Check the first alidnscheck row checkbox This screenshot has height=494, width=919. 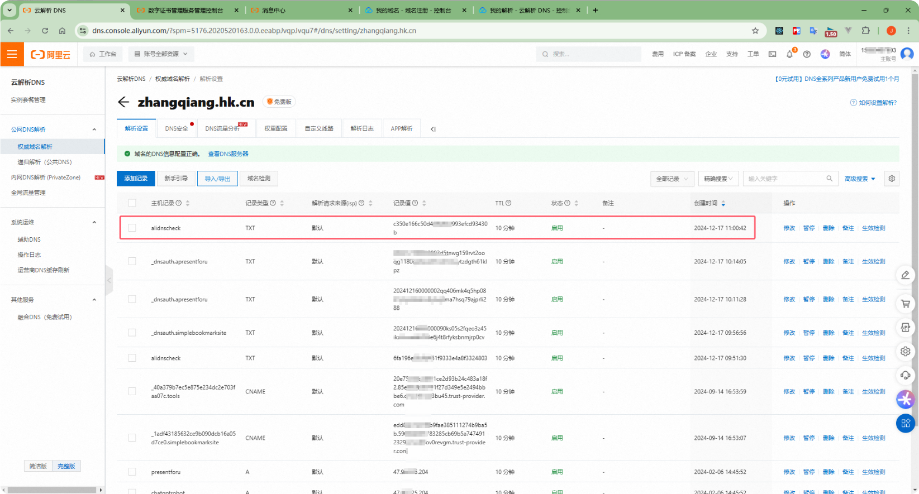click(x=132, y=228)
